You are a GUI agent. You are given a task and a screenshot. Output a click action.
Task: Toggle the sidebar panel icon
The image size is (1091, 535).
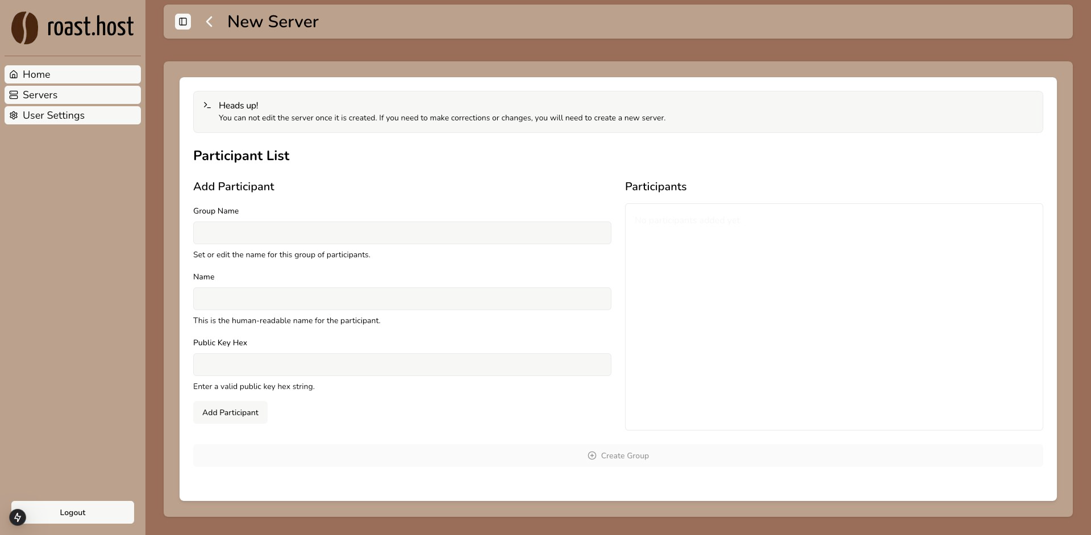coord(183,22)
